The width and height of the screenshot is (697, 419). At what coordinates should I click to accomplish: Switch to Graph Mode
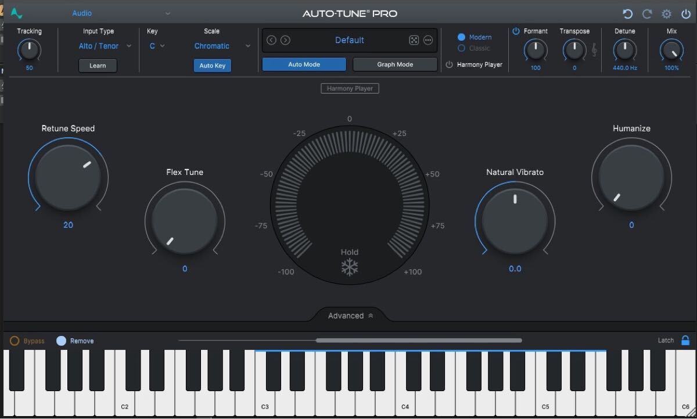coord(395,65)
